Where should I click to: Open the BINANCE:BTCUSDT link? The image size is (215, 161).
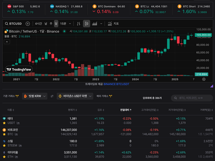(x=116, y=84)
